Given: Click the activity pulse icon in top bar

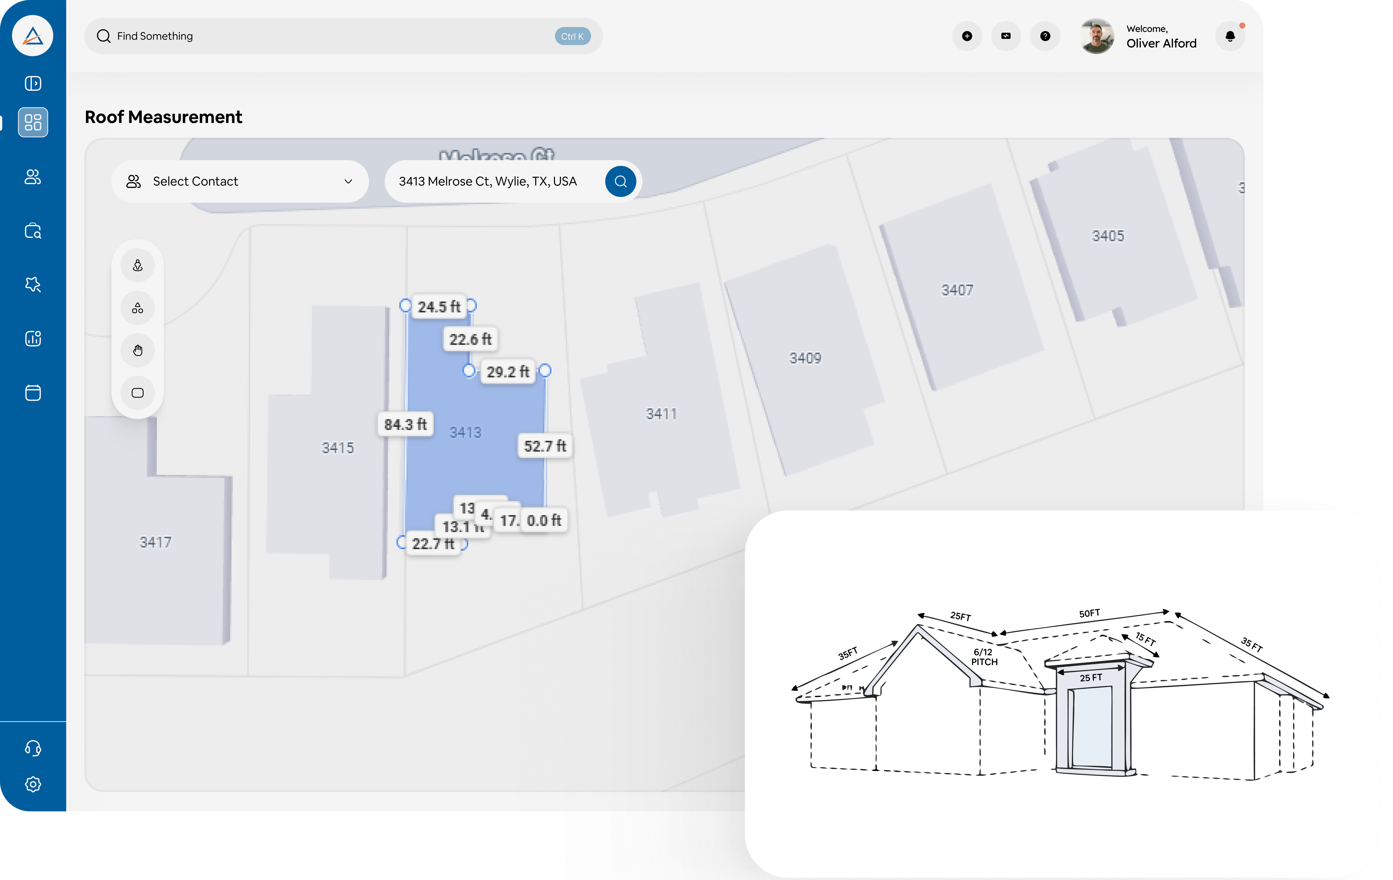Looking at the screenshot, I should tap(1006, 36).
